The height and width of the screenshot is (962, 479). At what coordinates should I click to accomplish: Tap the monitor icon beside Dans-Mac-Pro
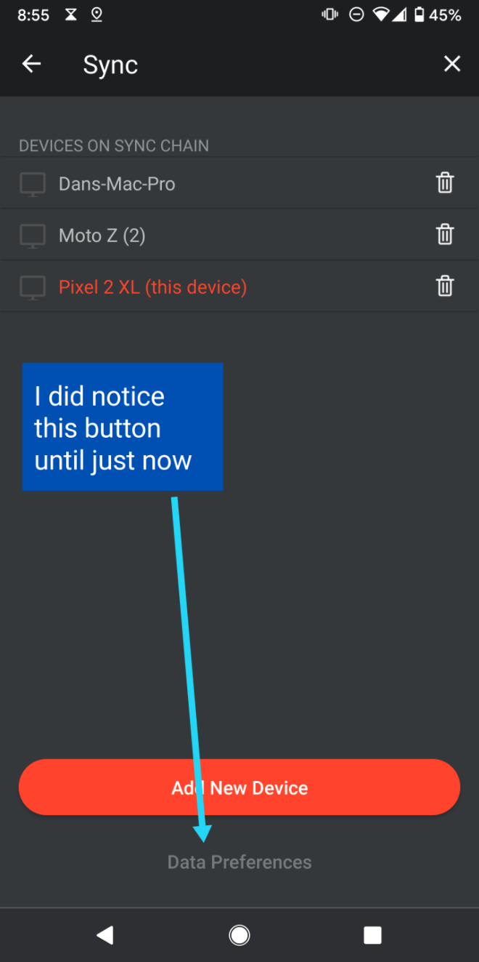(33, 184)
